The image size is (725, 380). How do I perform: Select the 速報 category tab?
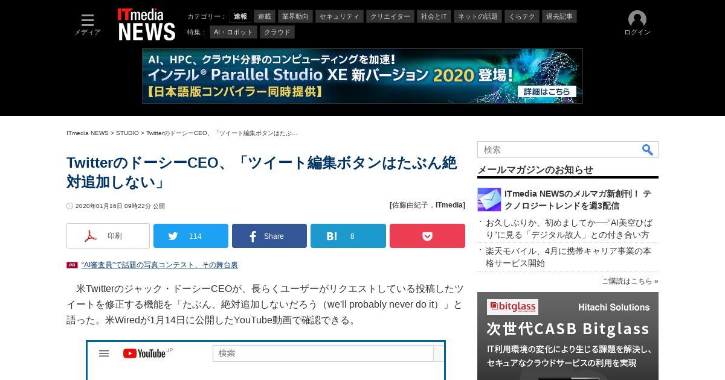coord(240,16)
